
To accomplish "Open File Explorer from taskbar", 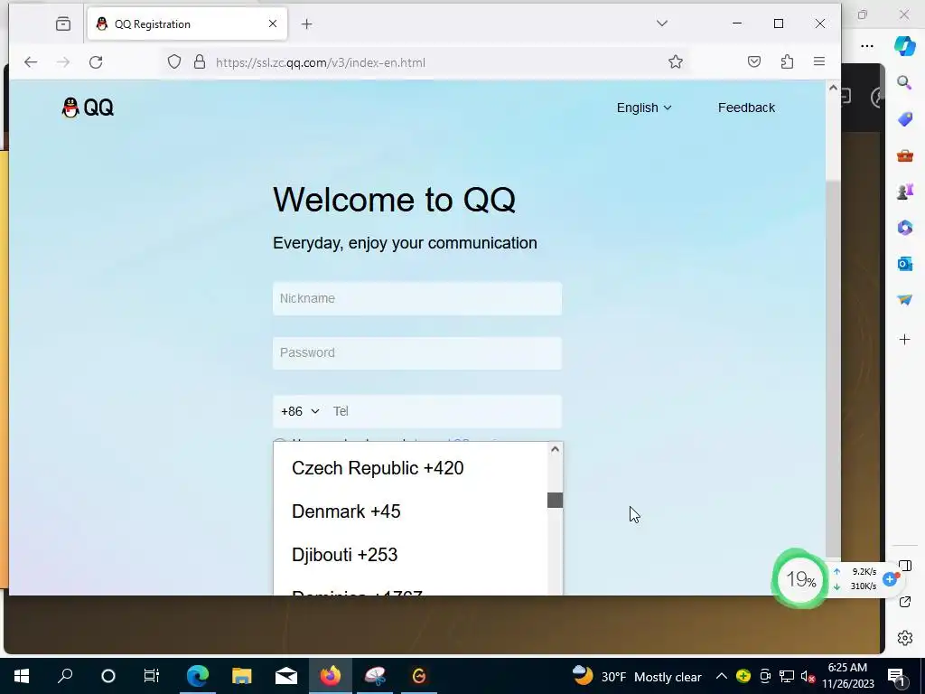I will [241, 676].
